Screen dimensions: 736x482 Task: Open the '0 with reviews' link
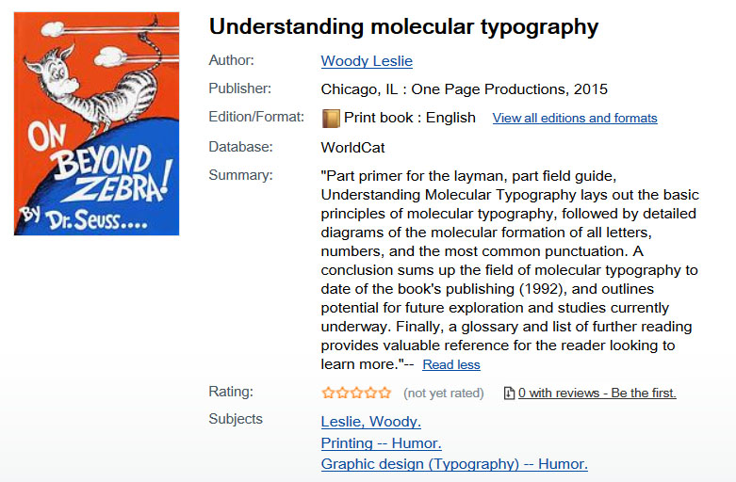597,393
